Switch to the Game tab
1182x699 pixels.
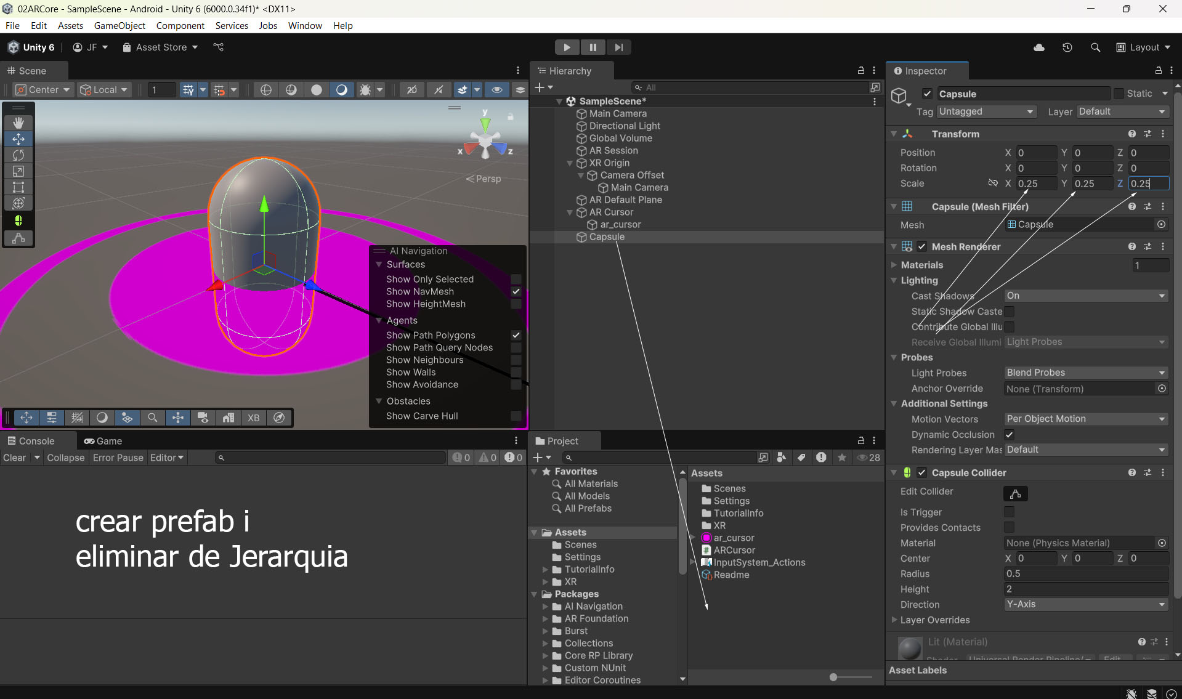[x=103, y=441]
